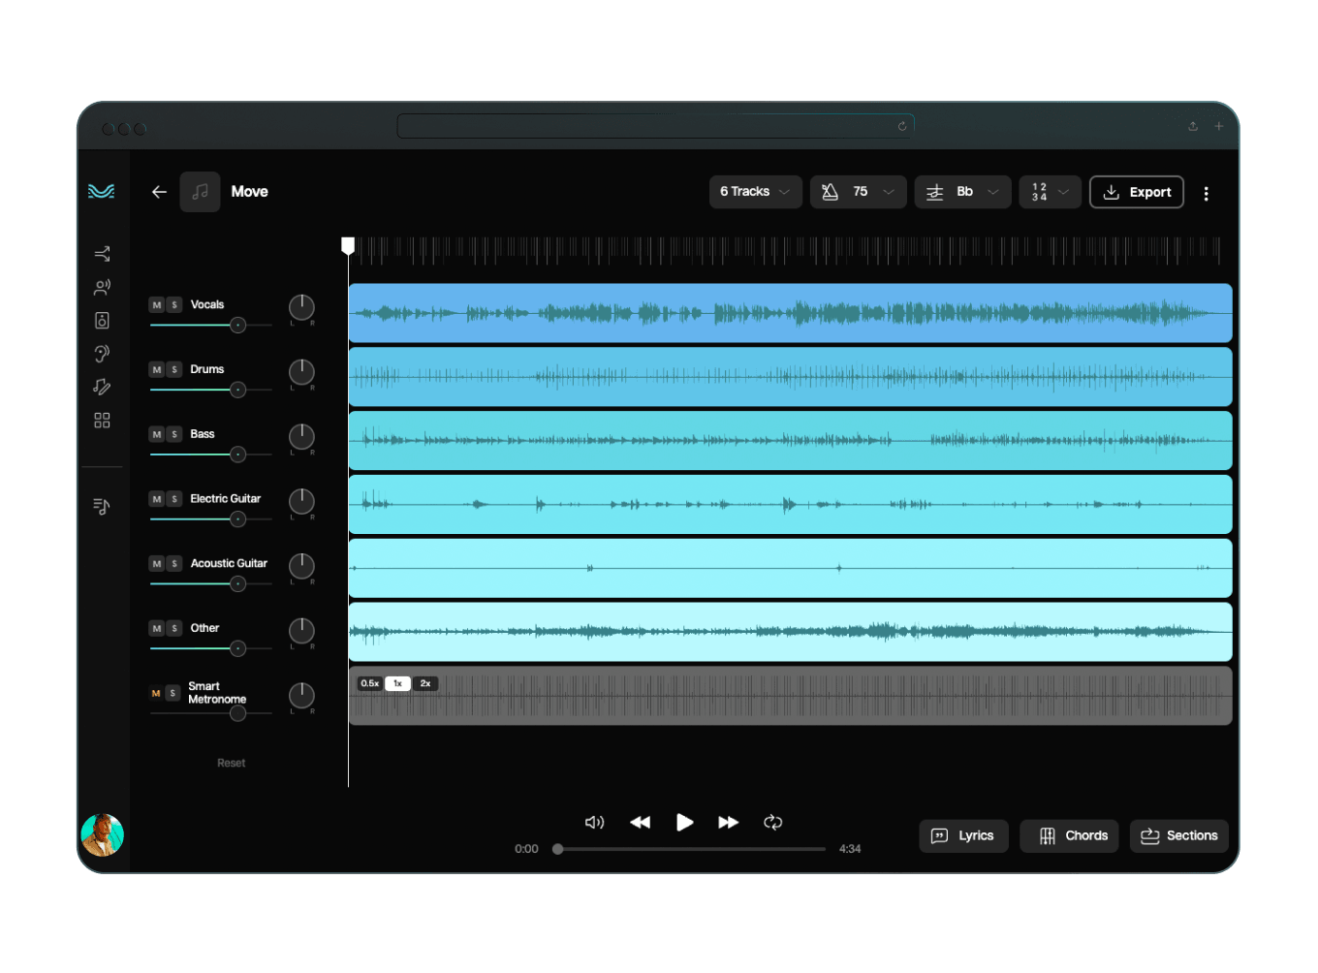Click the volume speaker icon

pos(594,822)
